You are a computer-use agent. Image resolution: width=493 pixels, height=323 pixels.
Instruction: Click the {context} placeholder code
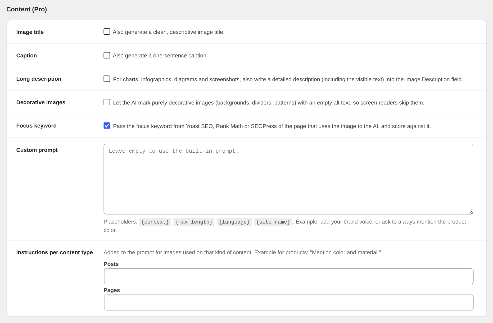click(155, 222)
